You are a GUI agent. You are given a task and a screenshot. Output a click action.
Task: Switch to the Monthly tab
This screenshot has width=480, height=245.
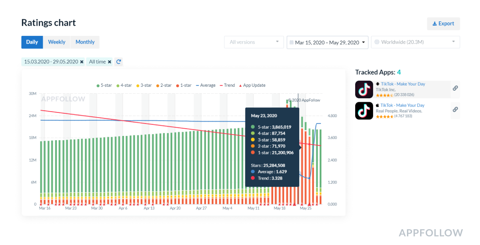click(85, 42)
